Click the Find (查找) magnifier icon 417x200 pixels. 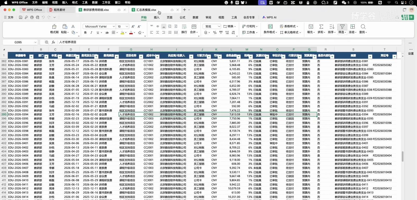pos(363,27)
